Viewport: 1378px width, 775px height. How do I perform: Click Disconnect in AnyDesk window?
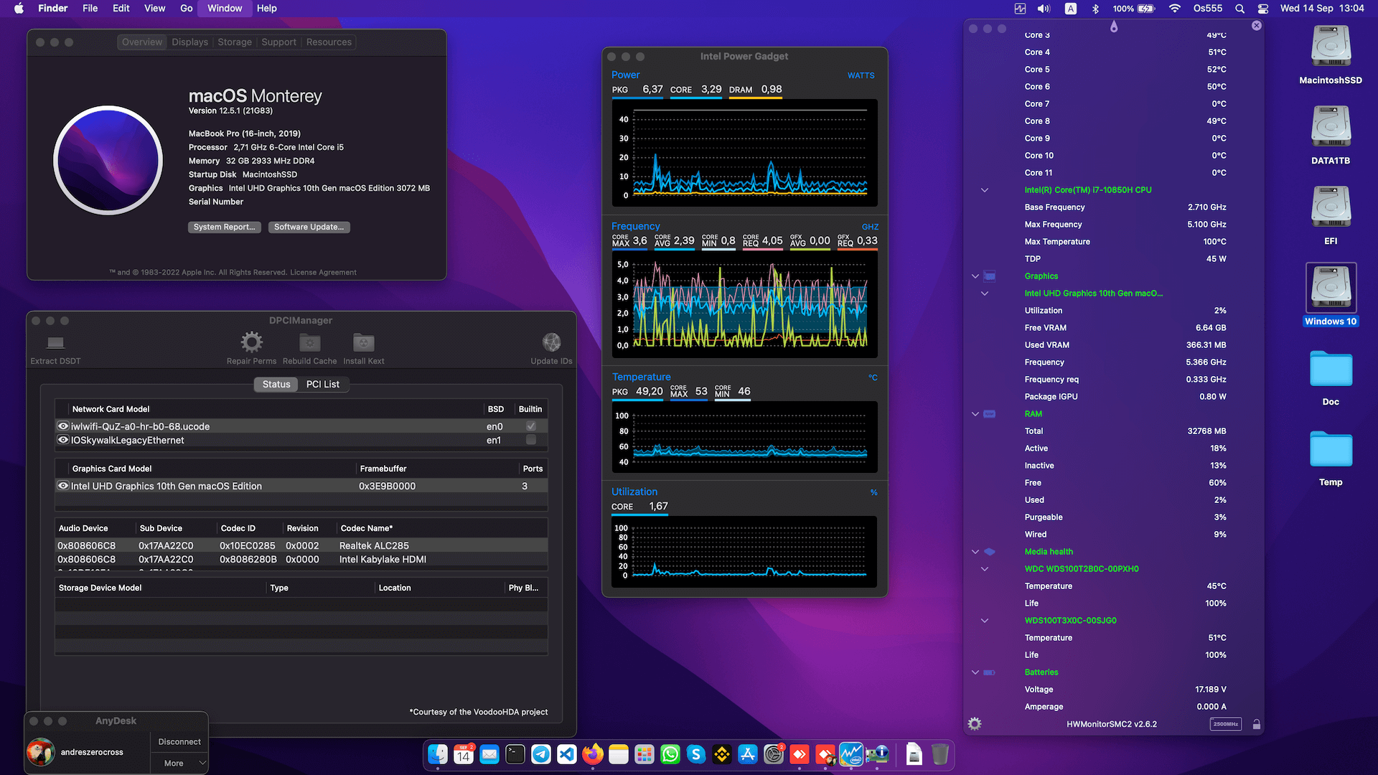(179, 742)
